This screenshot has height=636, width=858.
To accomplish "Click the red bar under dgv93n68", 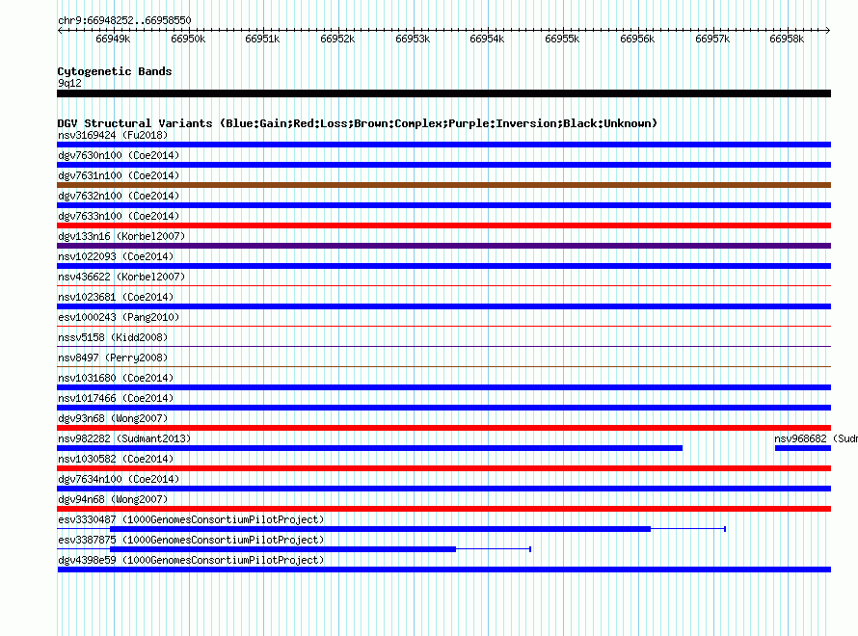I will pyautogui.click(x=443, y=428).
